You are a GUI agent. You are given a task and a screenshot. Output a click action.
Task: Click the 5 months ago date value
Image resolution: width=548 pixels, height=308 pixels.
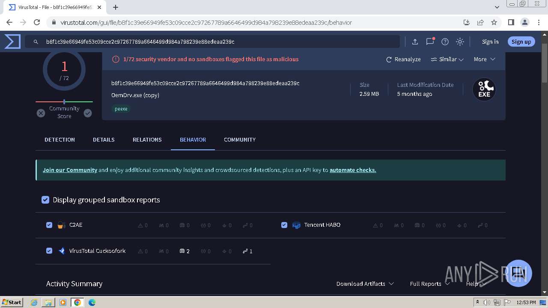414,94
